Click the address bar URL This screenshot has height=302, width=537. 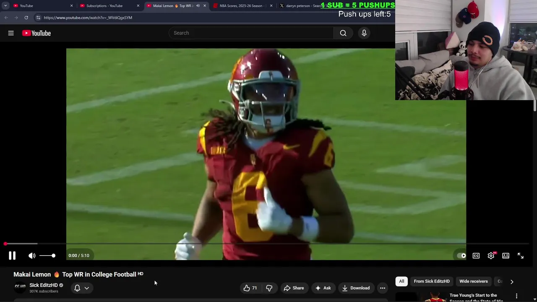tap(88, 18)
